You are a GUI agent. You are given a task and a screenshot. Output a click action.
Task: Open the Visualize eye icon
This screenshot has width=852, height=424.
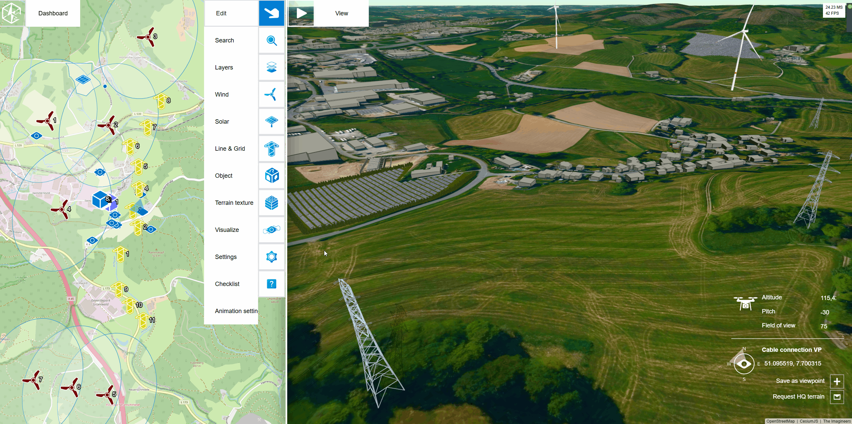(x=272, y=230)
